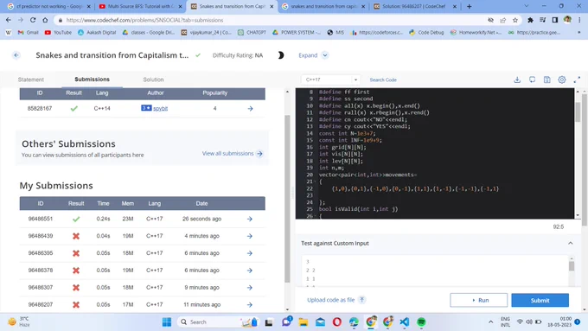Open submission 96486378 details arrow
588x331 pixels.
[250, 271]
